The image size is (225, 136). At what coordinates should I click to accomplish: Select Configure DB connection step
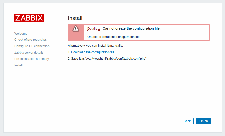click(32, 46)
